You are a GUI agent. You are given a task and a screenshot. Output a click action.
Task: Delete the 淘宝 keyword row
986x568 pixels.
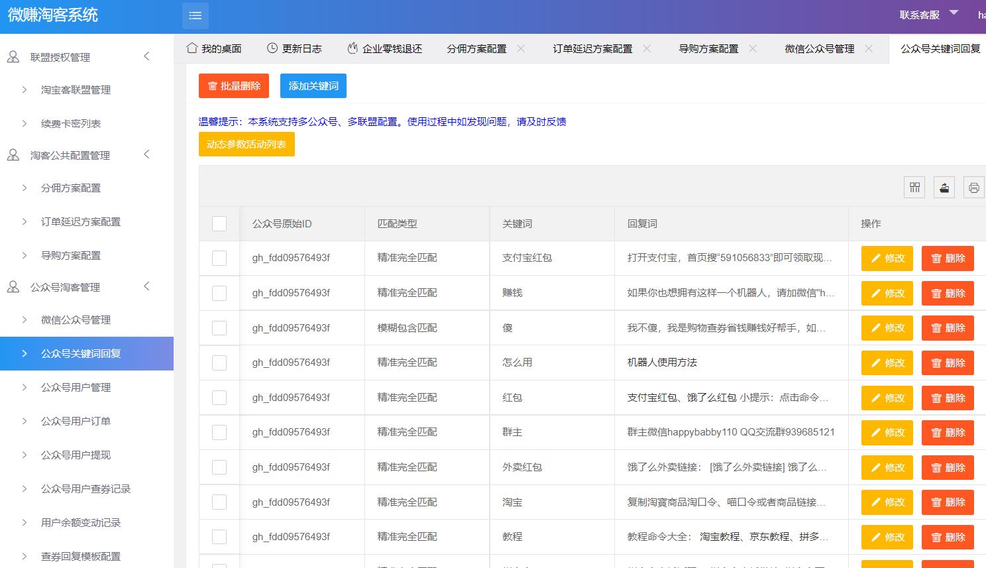tap(948, 502)
